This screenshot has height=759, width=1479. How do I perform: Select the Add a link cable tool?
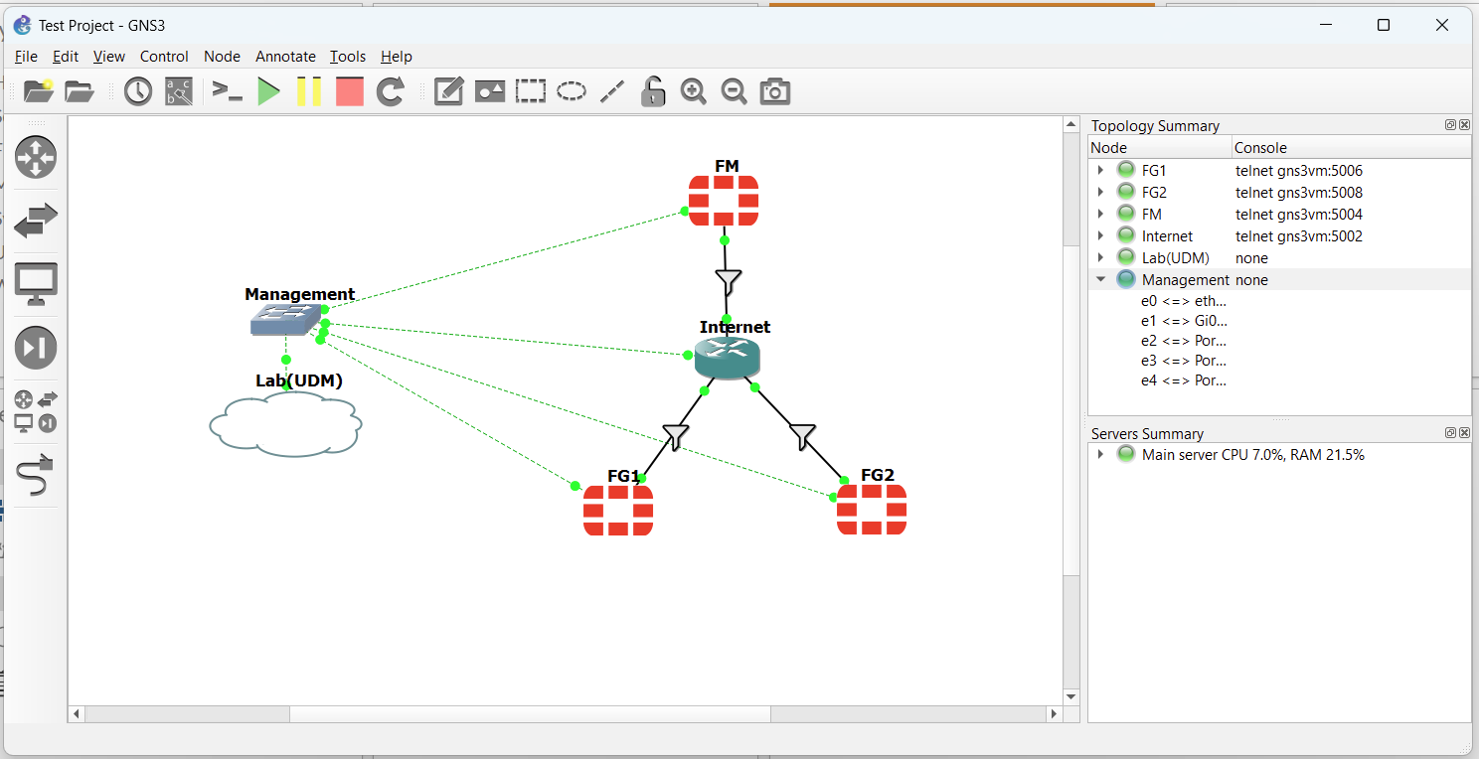click(36, 475)
